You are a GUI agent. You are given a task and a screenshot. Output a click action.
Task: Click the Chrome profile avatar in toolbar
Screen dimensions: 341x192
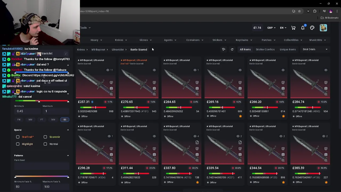point(331,11)
